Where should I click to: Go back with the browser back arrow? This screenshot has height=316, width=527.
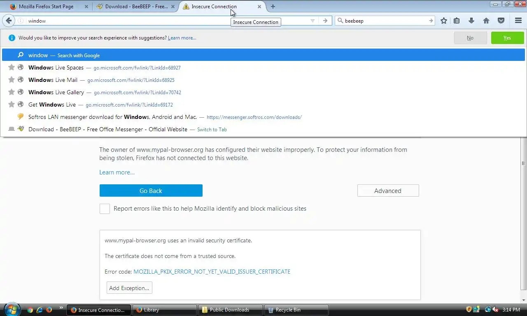click(9, 21)
